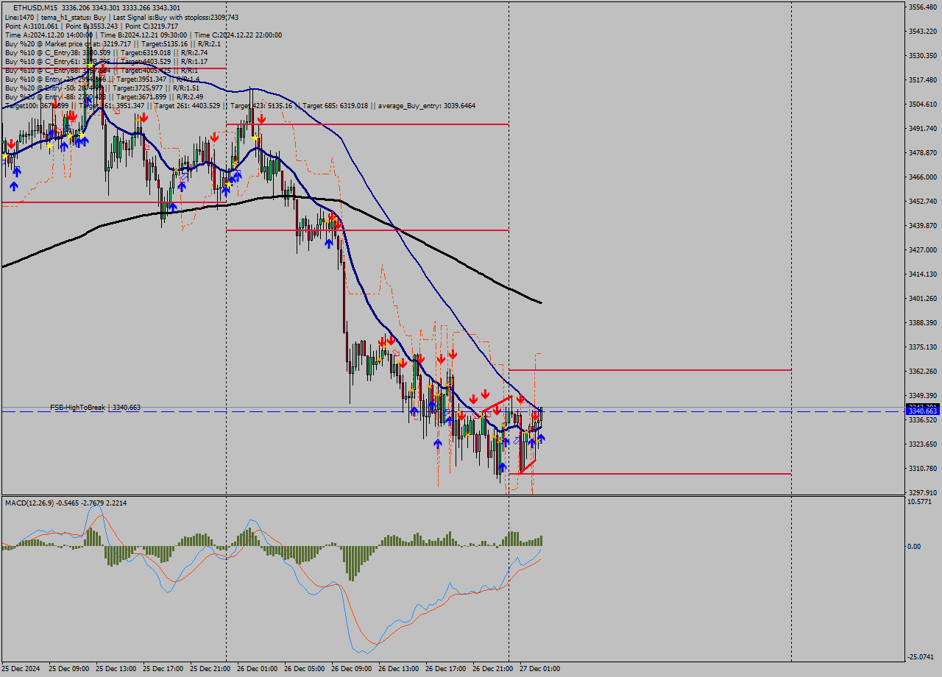Click time axis label '26 Dec 21:00'
Viewport: 942px width, 677px height.
click(492, 669)
